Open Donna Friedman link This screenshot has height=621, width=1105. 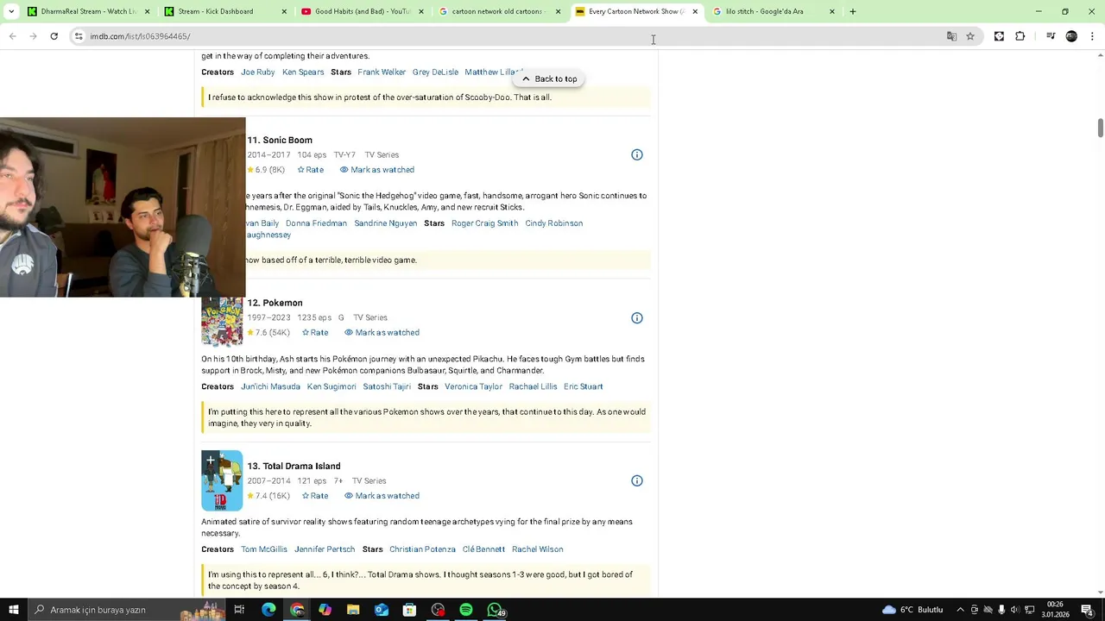(316, 223)
